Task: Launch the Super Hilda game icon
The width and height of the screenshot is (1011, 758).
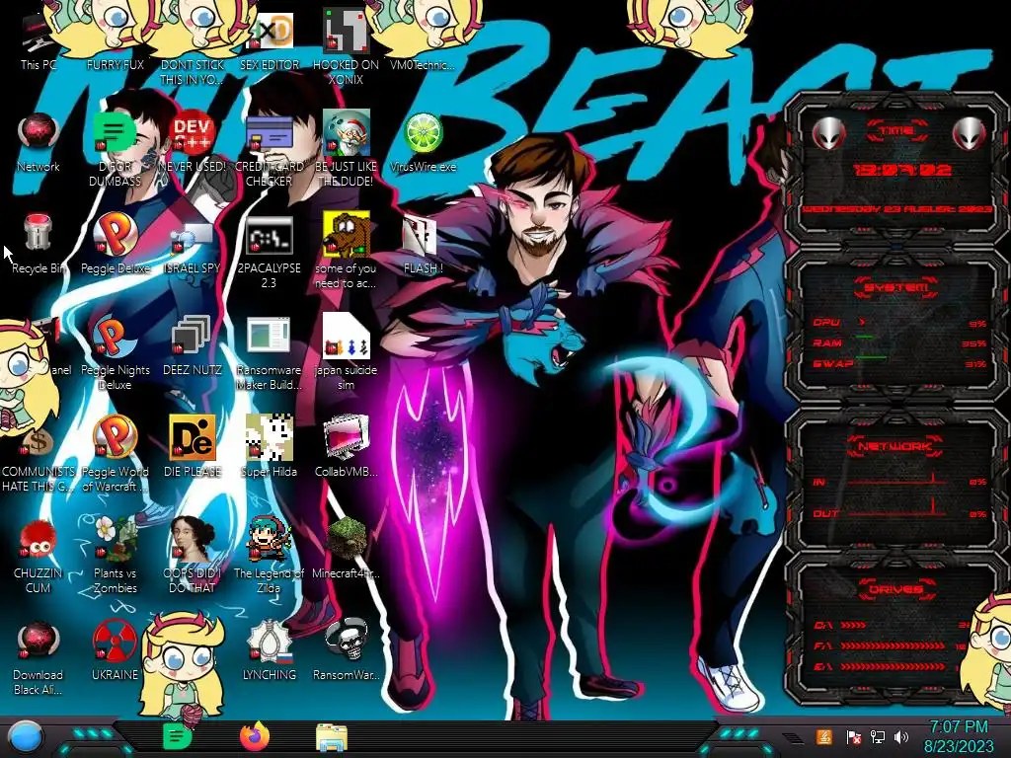Action: (269, 446)
